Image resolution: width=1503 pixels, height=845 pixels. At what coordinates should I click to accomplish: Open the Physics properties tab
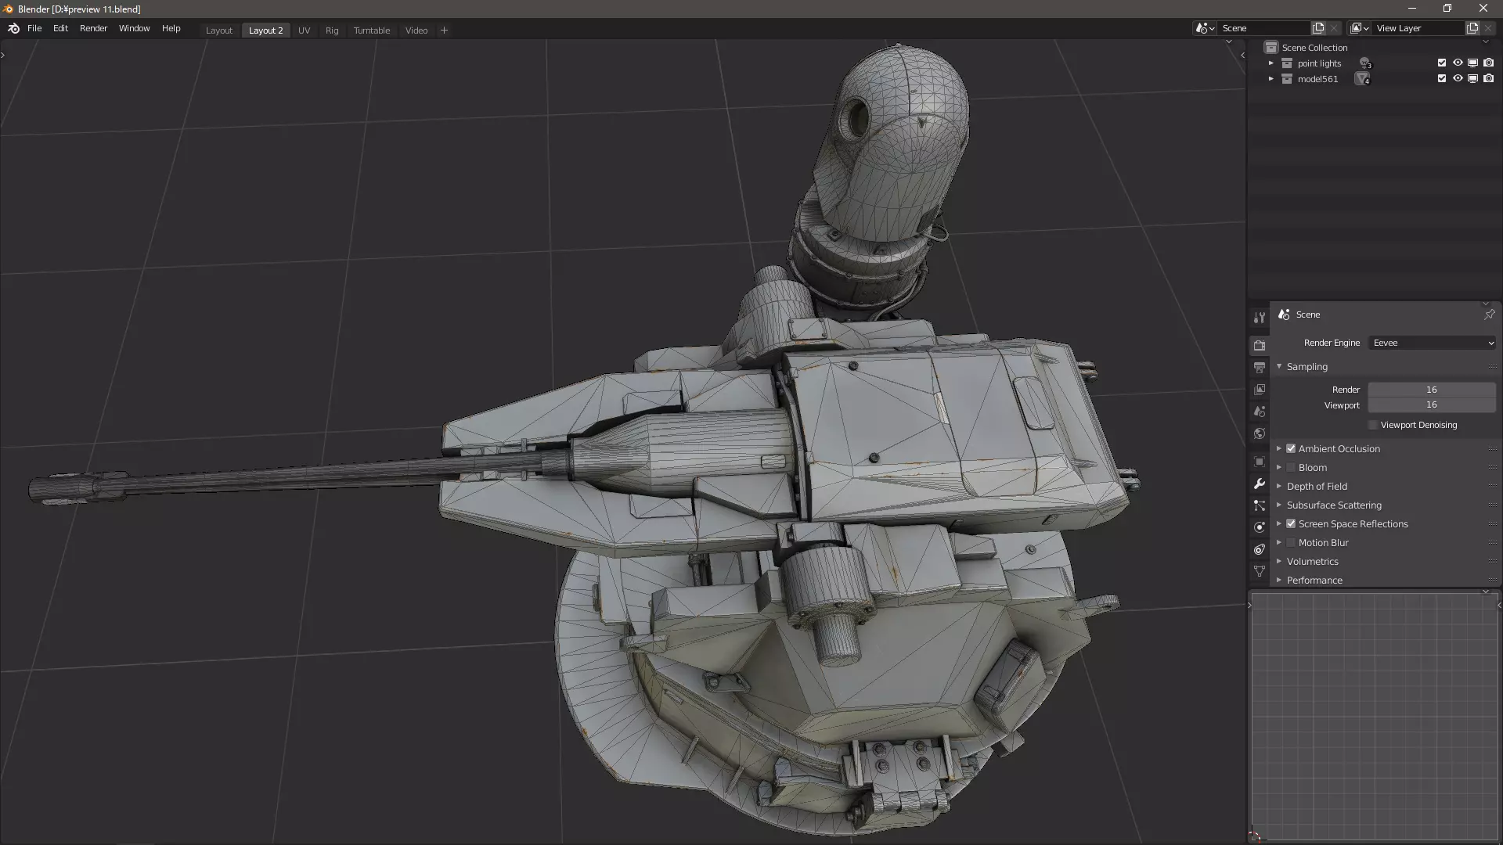pos(1259,527)
